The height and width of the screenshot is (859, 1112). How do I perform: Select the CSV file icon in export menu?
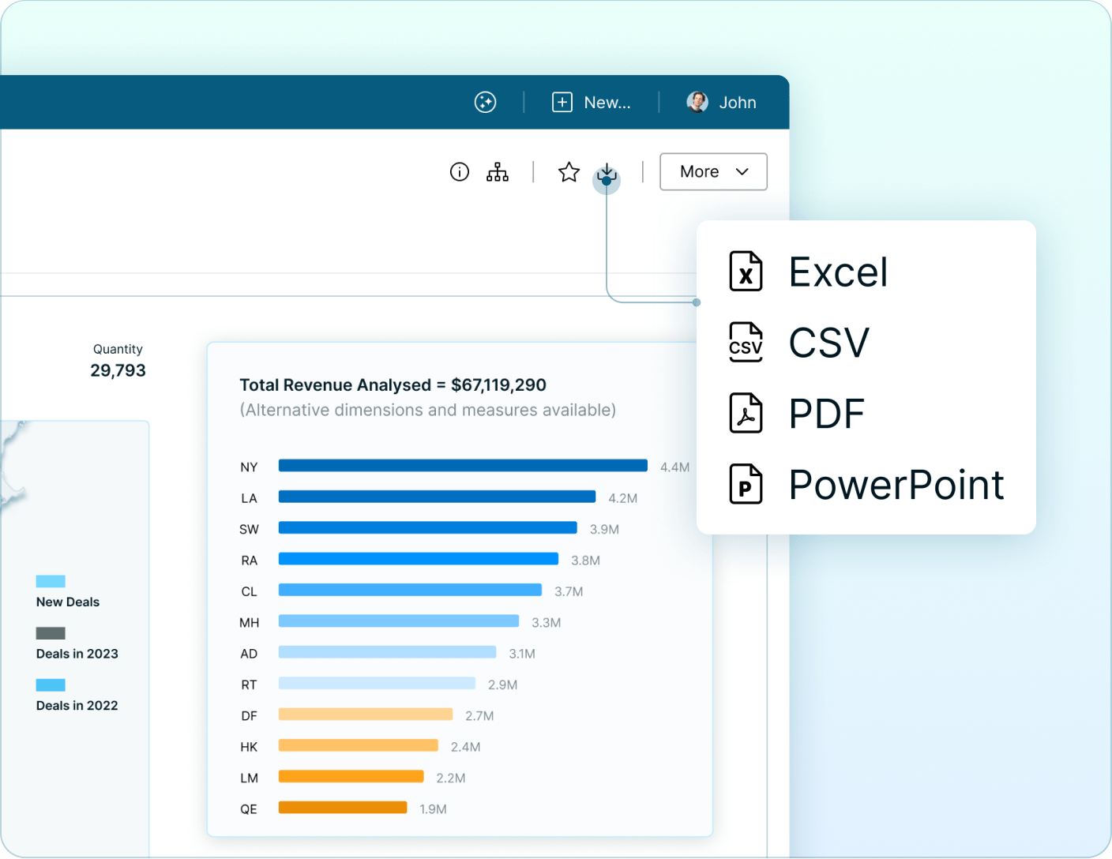[746, 342]
